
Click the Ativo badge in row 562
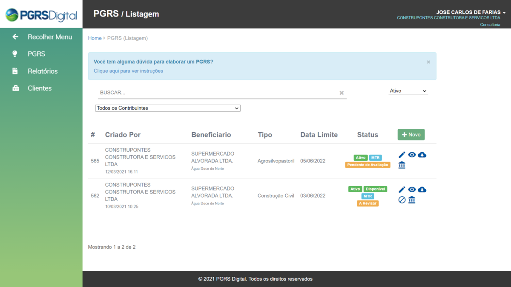(355, 189)
